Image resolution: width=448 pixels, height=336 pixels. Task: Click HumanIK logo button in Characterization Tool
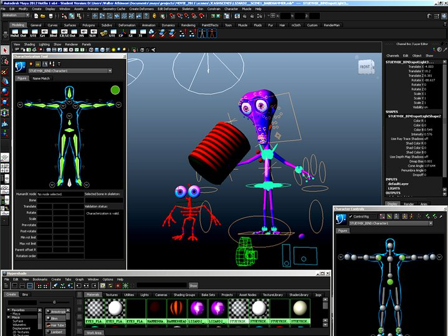[21, 67]
